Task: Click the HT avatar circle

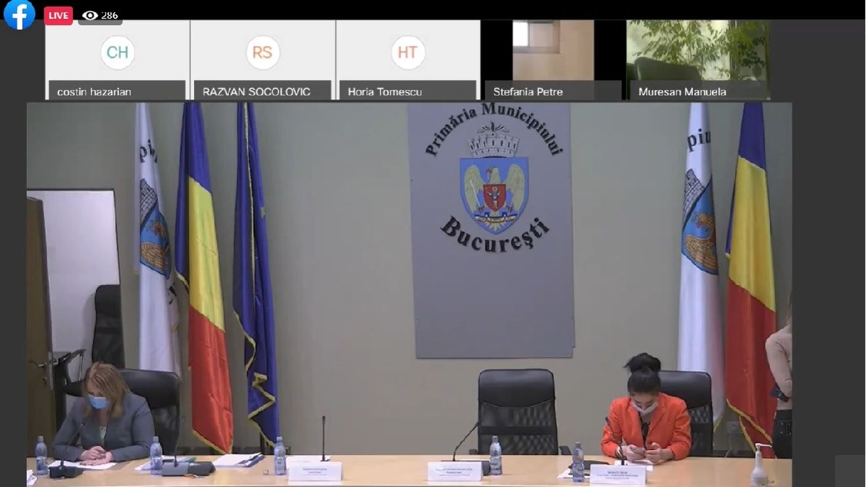Action: 408,52
